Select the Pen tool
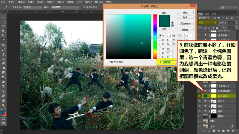The height and width of the screenshot is (134, 239). [x=3, y=82]
